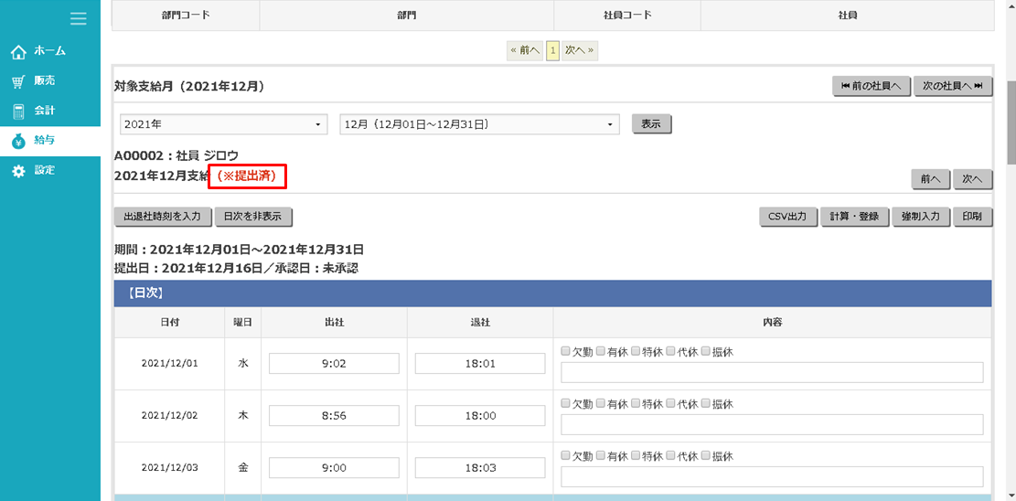1016x501 pixels.
Task: Tick 振休 checkbox for 2021/12/03
Action: 706,455
